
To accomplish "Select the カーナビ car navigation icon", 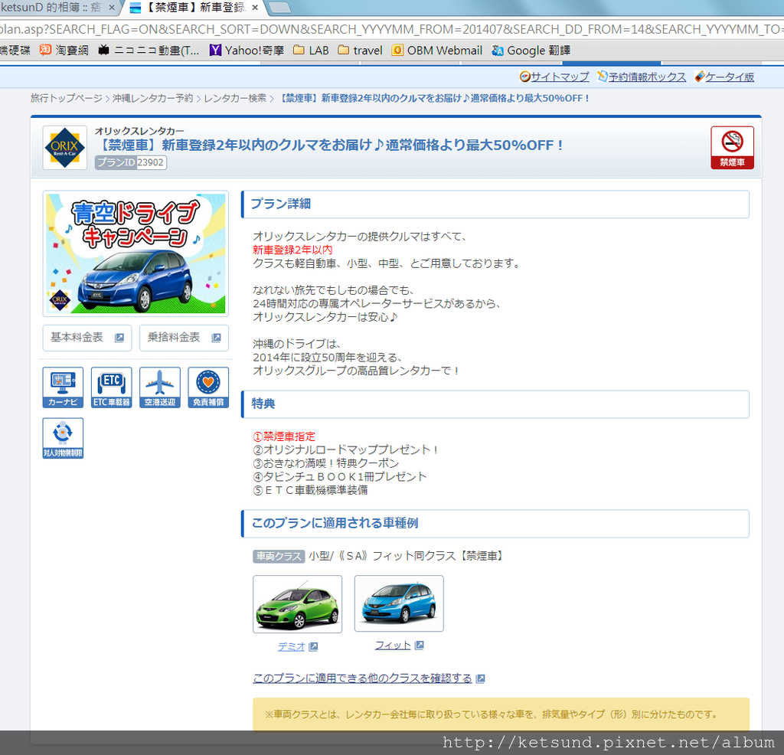I will 62,387.
